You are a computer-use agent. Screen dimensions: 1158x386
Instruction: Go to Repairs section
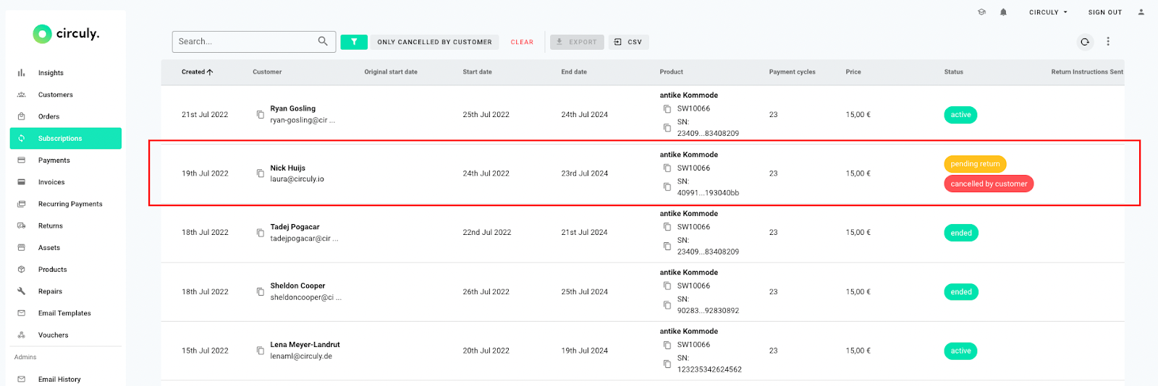pyautogui.click(x=66, y=291)
